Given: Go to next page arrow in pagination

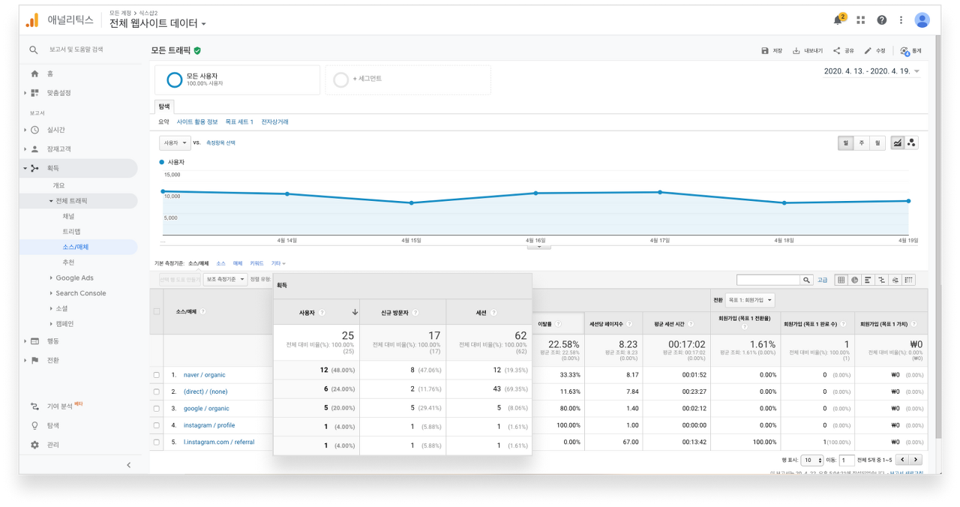Looking at the screenshot, I should coord(916,460).
